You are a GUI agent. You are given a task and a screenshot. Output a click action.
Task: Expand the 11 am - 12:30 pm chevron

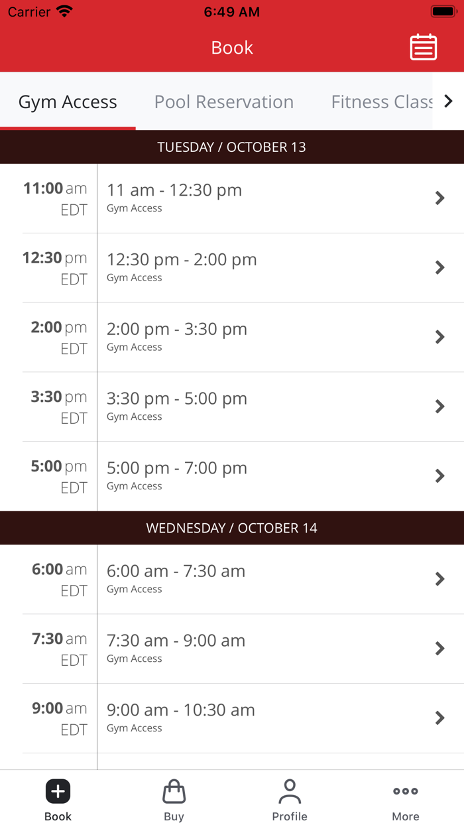pyautogui.click(x=439, y=198)
